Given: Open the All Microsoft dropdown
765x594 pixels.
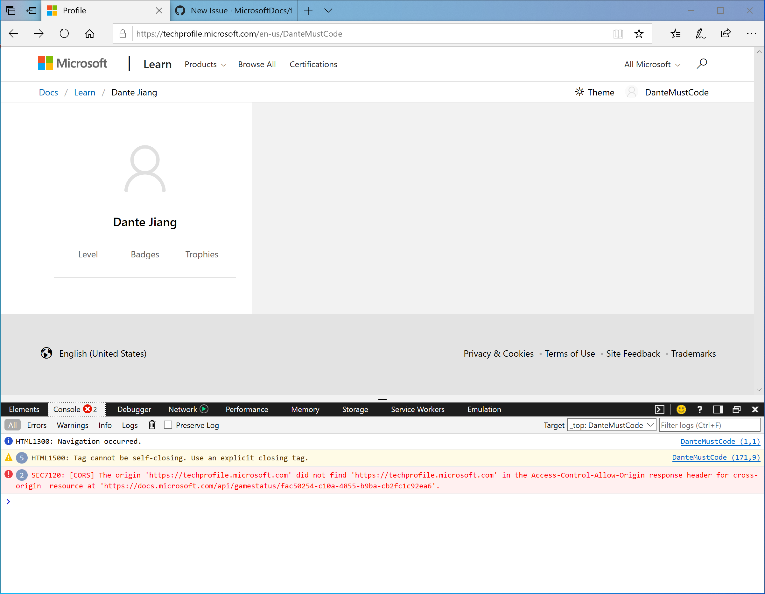Looking at the screenshot, I should pos(652,65).
